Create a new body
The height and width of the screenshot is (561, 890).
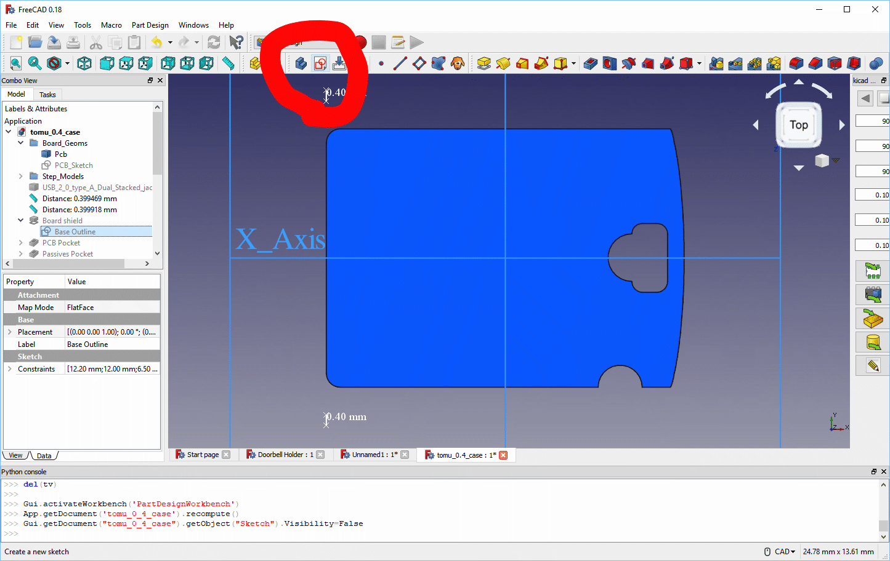[x=300, y=63]
